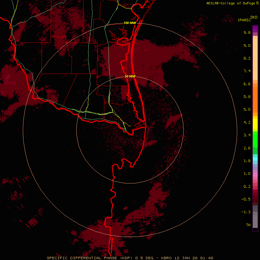Click the 8.2 legend value
This screenshot has height=260, width=260.
247,58
